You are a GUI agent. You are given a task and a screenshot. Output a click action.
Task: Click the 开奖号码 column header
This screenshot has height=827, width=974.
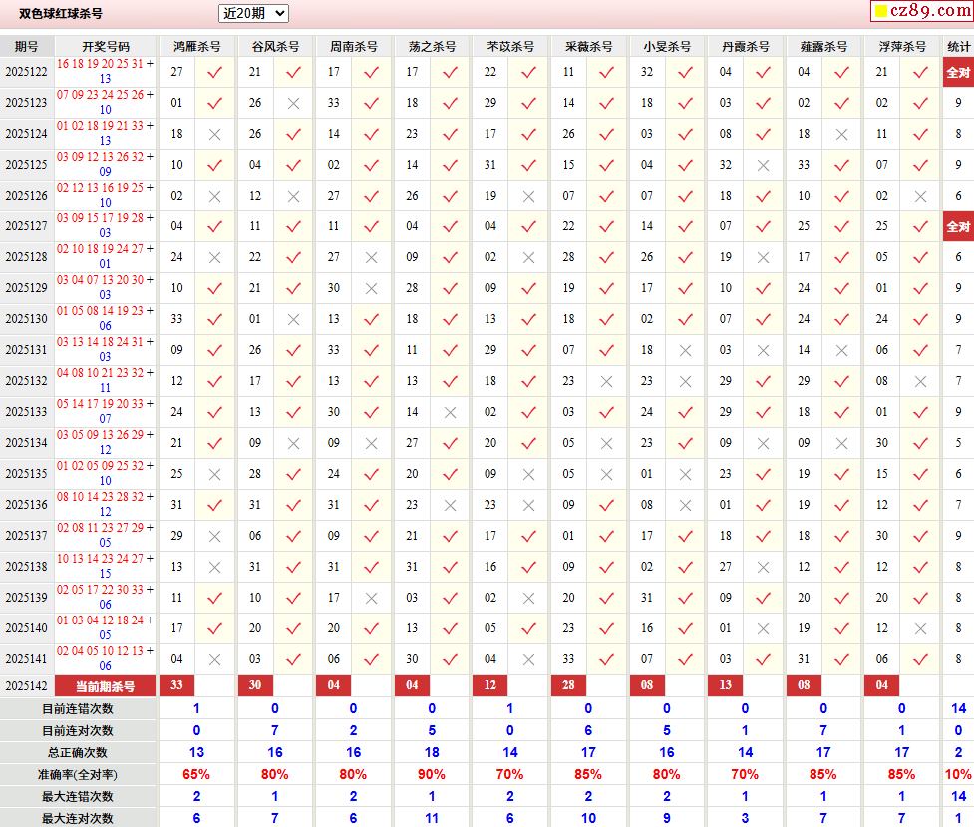click(x=106, y=47)
